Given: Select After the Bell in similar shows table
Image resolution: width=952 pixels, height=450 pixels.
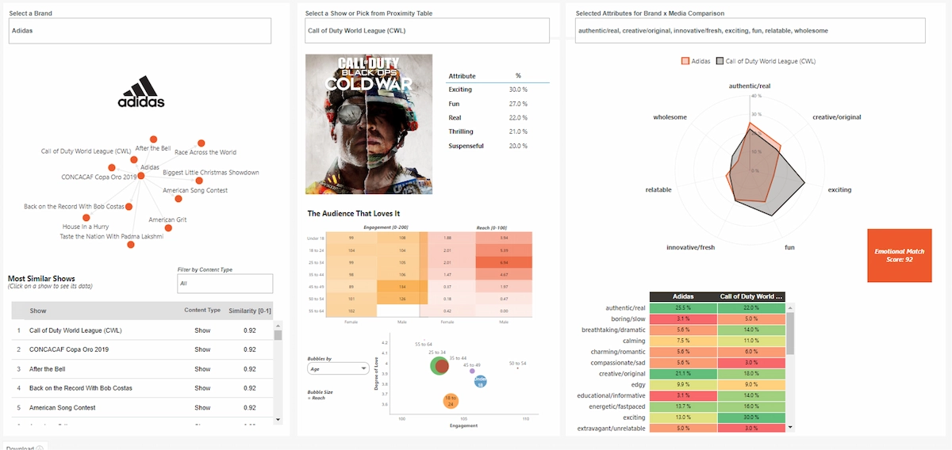Looking at the screenshot, I should point(143,369).
